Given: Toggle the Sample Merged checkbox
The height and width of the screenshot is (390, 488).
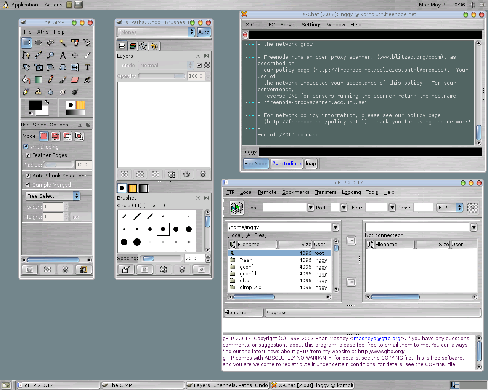Looking at the screenshot, I should pyautogui.click(x=27, y=185).
